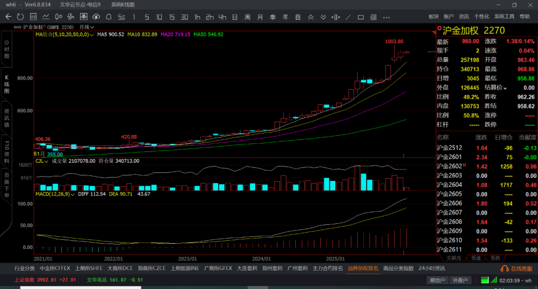
Task: Select the daily (日) period
Action: (x=235, y=17)
